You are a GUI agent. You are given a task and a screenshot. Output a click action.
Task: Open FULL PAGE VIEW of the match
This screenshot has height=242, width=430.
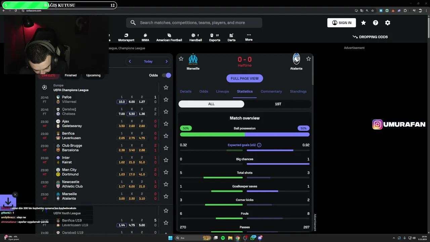[x=245, y=78]
